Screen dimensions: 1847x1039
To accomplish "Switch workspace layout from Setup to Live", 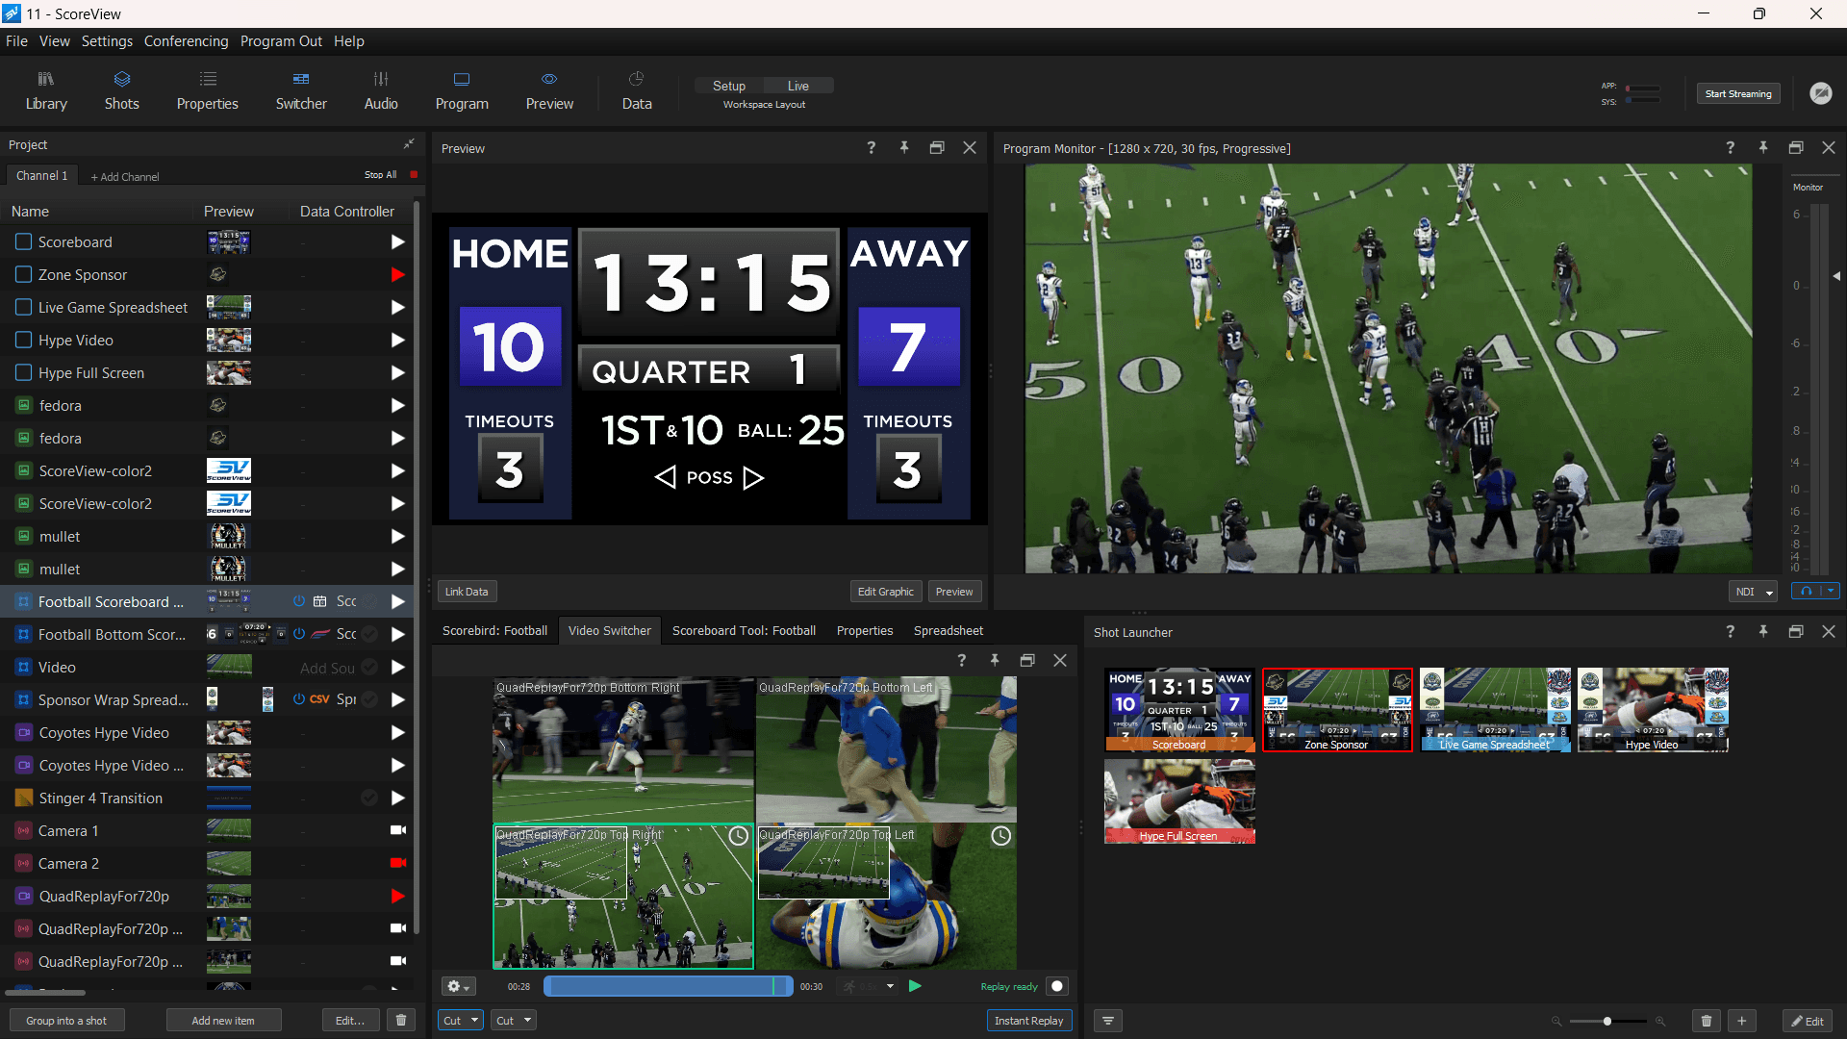I will pos(798,86).
